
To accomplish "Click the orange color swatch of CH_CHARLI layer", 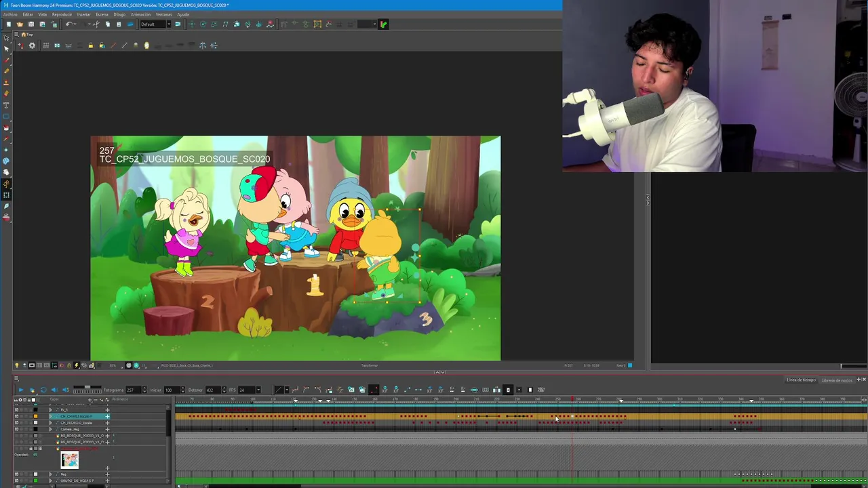I will pos(35,416).
